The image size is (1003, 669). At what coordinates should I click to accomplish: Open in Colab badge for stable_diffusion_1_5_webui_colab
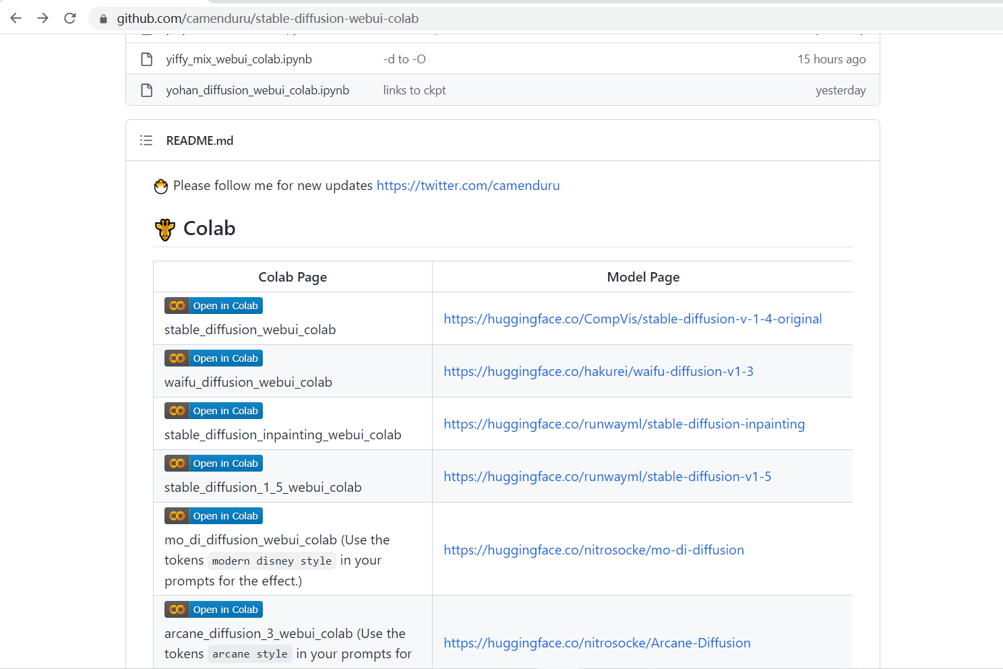tap(214, 464)
